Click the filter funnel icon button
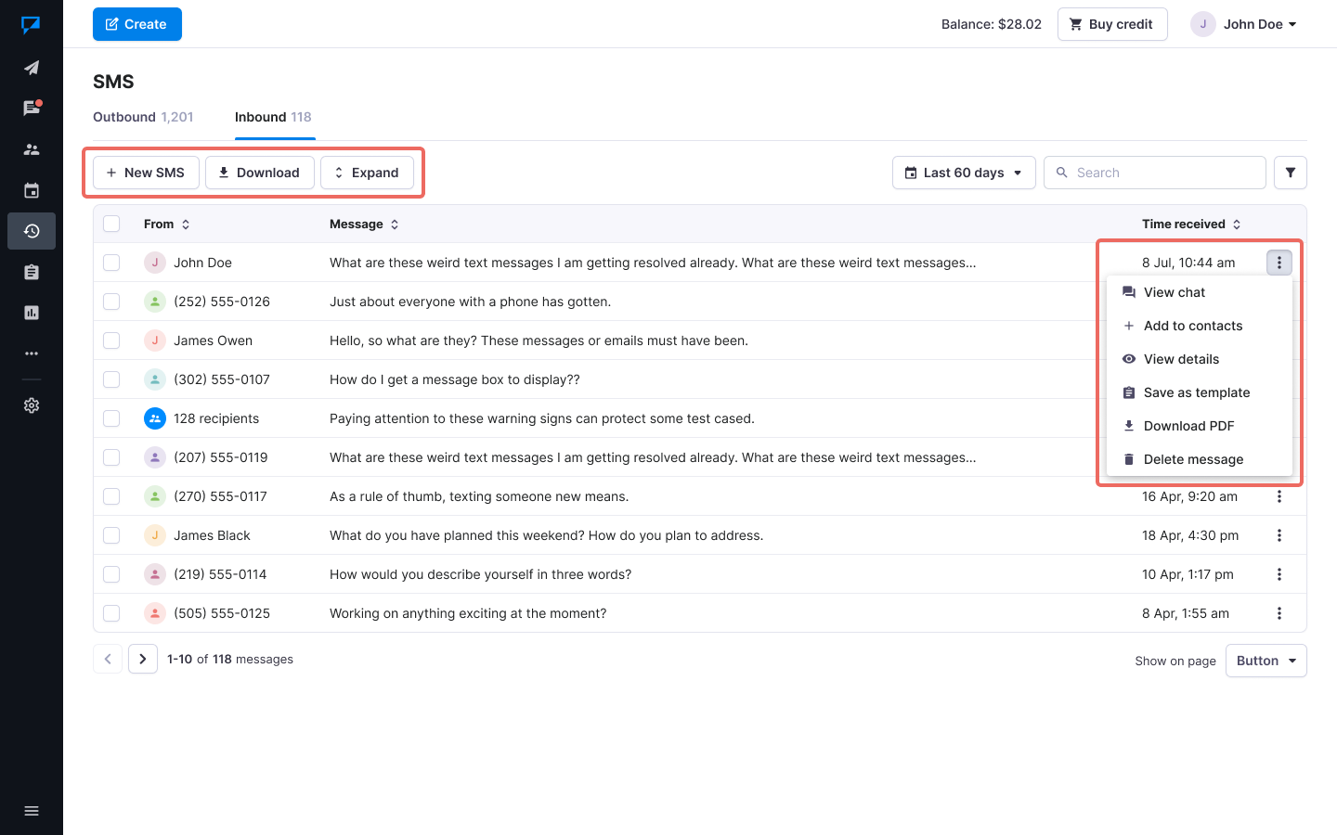1337x835 pixels. [x=1290, y=173]
